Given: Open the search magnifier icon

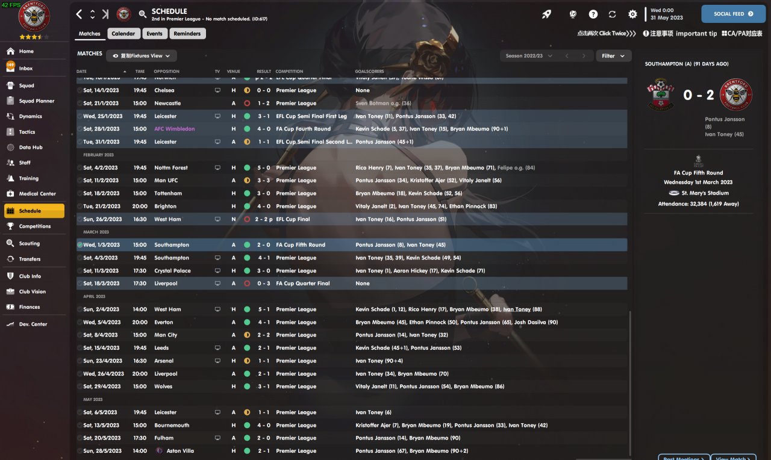Looking at the screenshot, I should click(143, 14).
